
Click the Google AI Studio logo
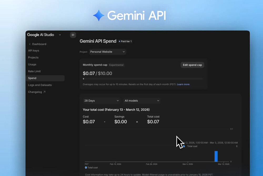tap(41, 35)
